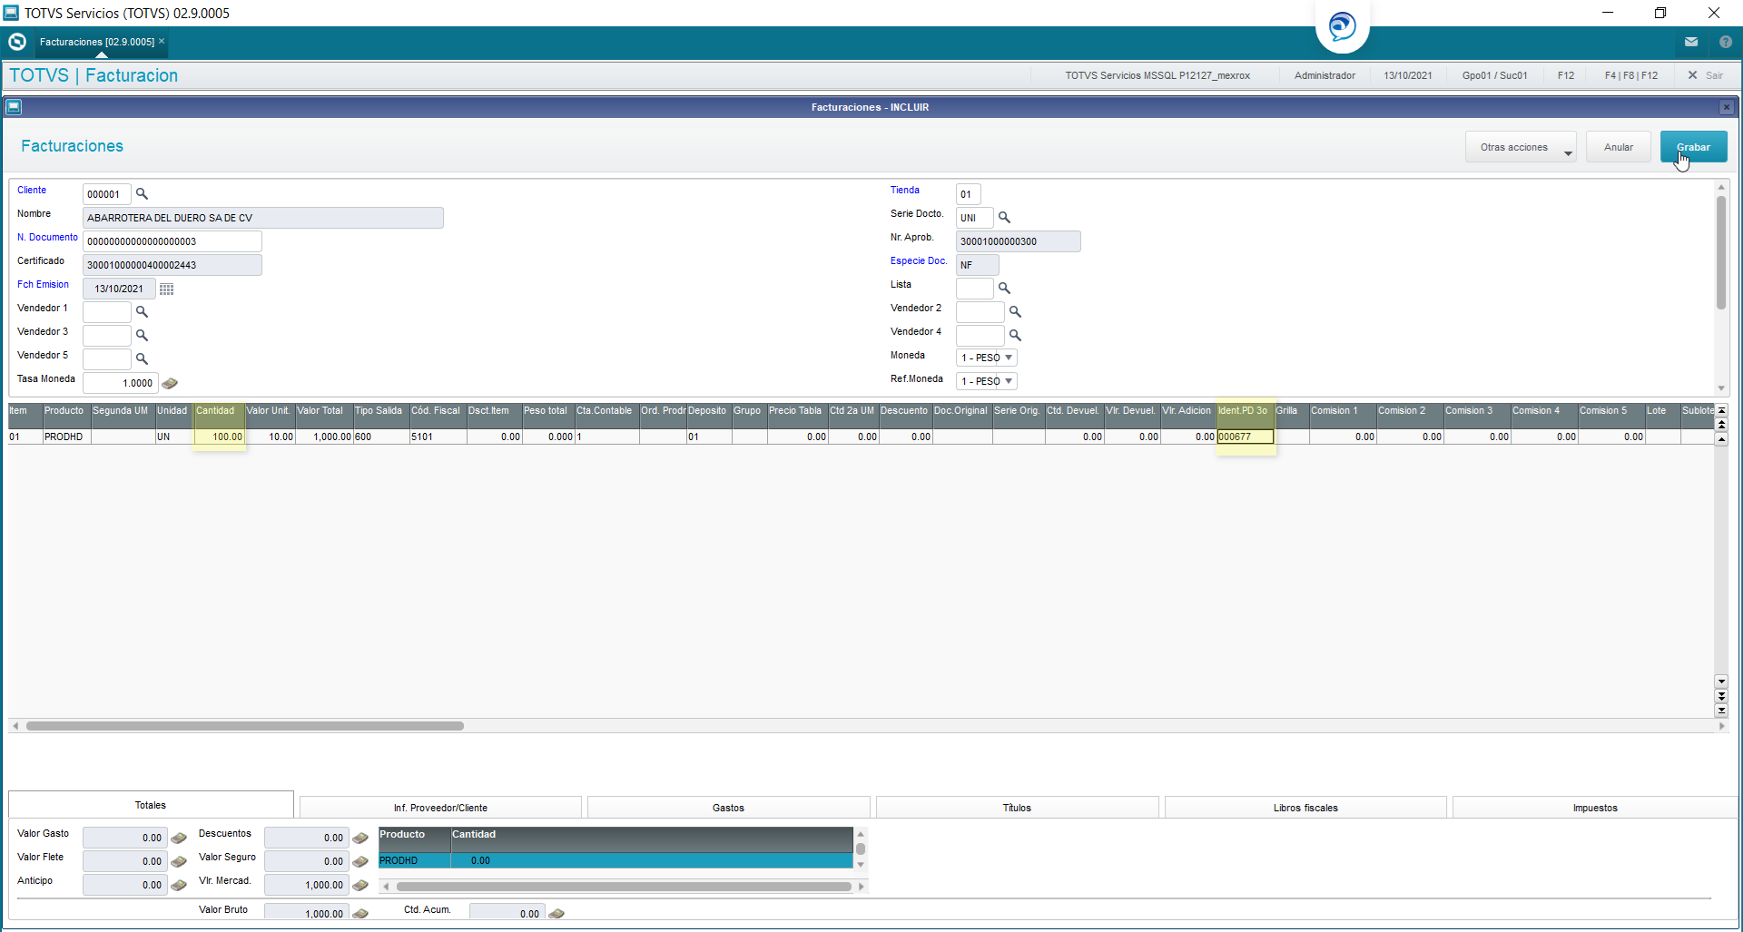Click the Valor Total cell 1,000.00
This screenshot has height=932, width=1743.
click(324, 437)
